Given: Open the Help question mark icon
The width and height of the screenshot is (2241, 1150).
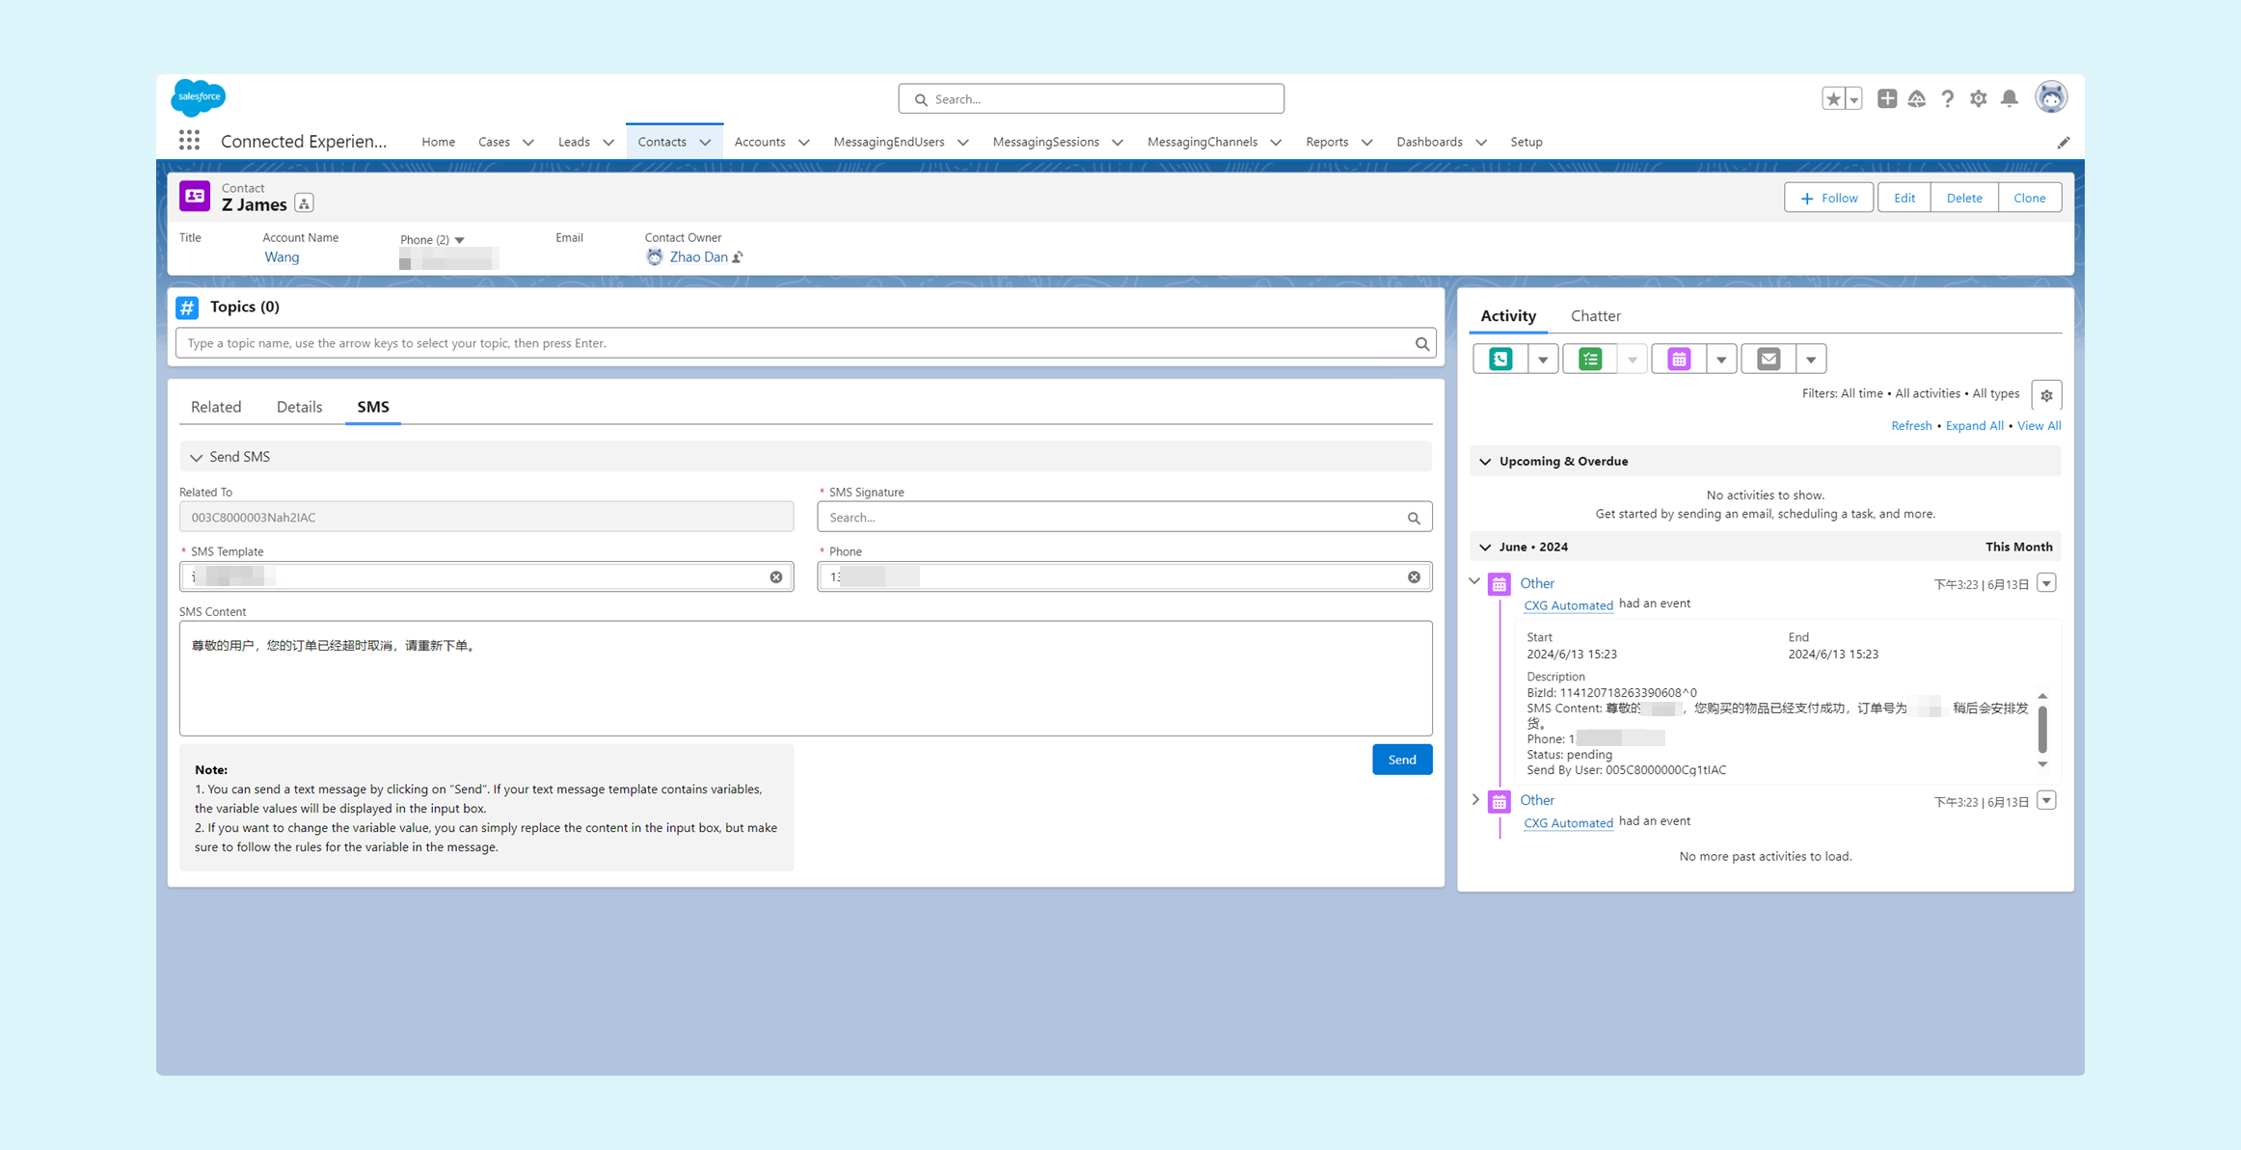Looking at the screenshot, I should pos(1948,98).
